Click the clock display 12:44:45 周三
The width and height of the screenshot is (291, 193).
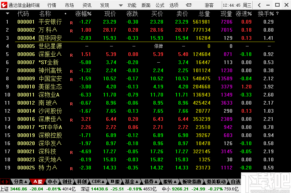pos(237,5)
